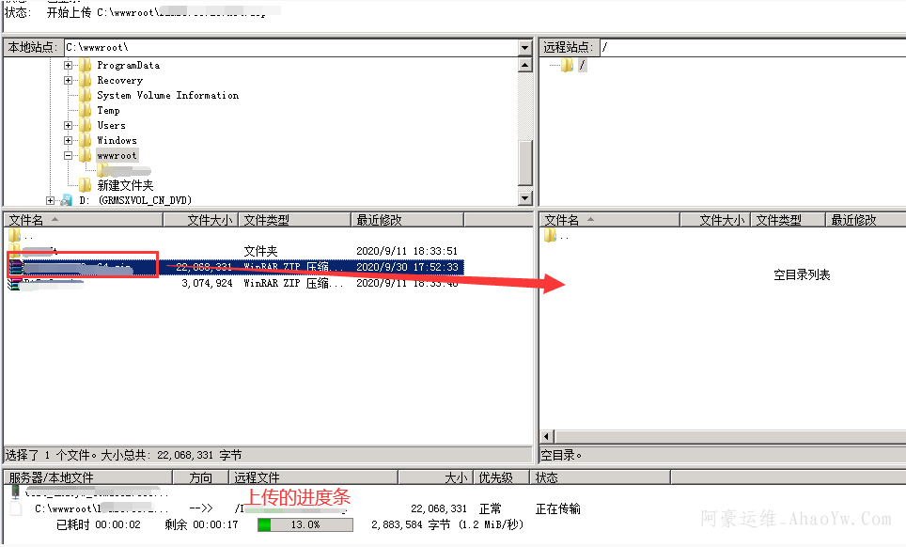Click the 新建文件夹 folder icon
Image resolution: width=906 pixels, height=547 pixels.
(x=85, y=185)
